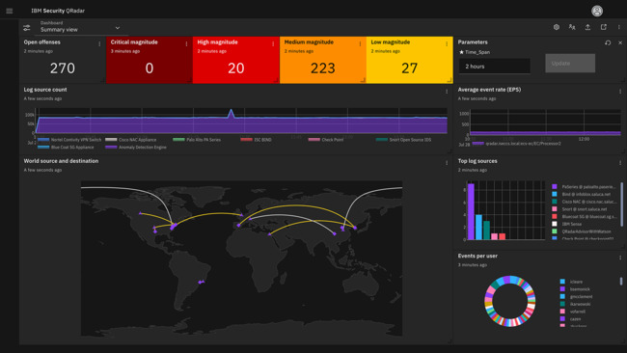Click the dashboard filter sliders icon
Image resolution: width=627 pixels, height=353 pixels.
click(x=26, y=28)
